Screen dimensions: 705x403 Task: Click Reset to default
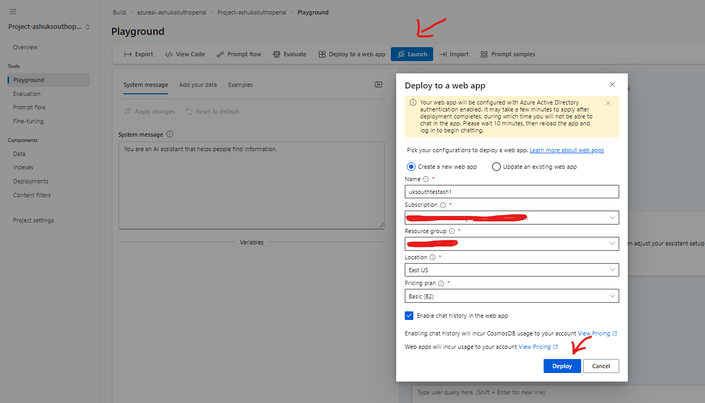click(x=212, y=111)
